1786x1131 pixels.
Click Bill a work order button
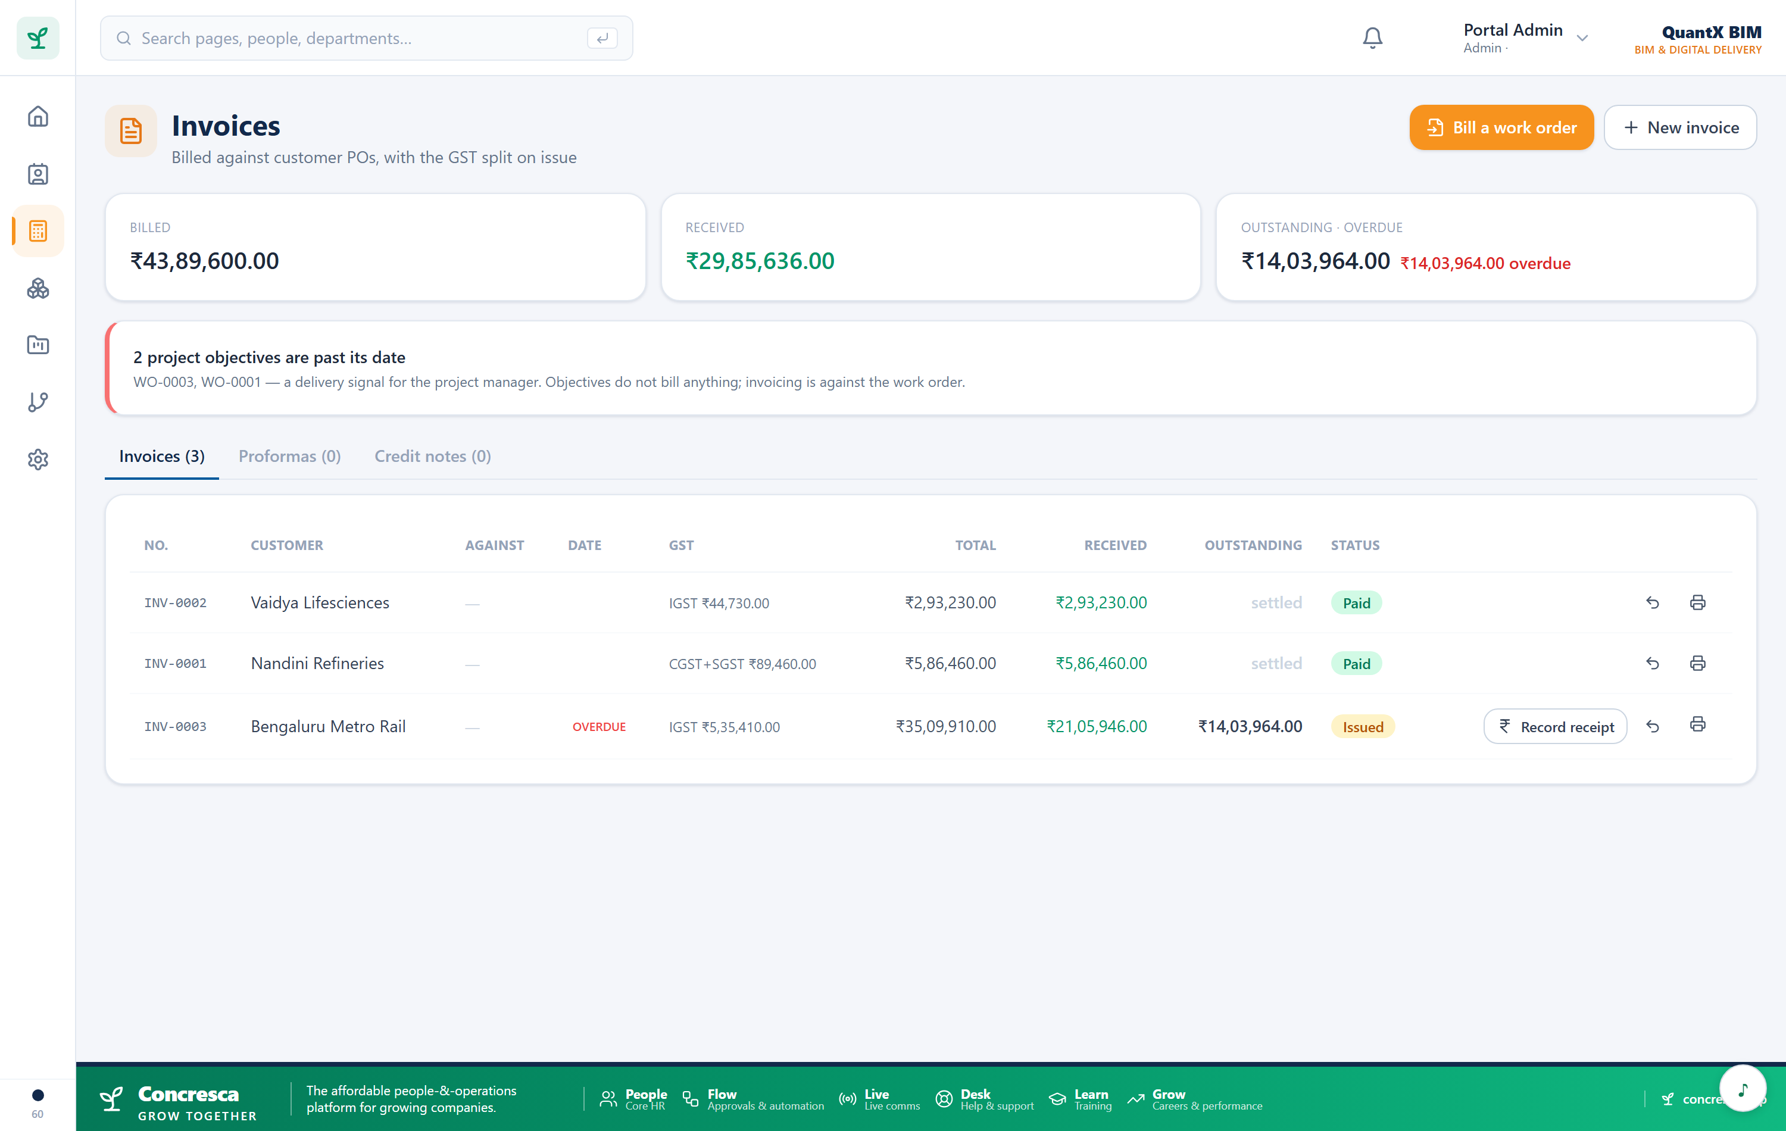tap(1501, 127)
